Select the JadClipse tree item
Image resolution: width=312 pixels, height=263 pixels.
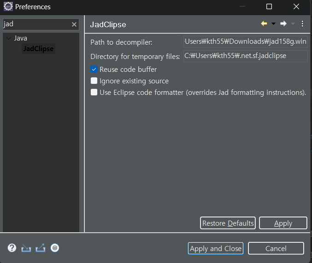click(38, 49)
